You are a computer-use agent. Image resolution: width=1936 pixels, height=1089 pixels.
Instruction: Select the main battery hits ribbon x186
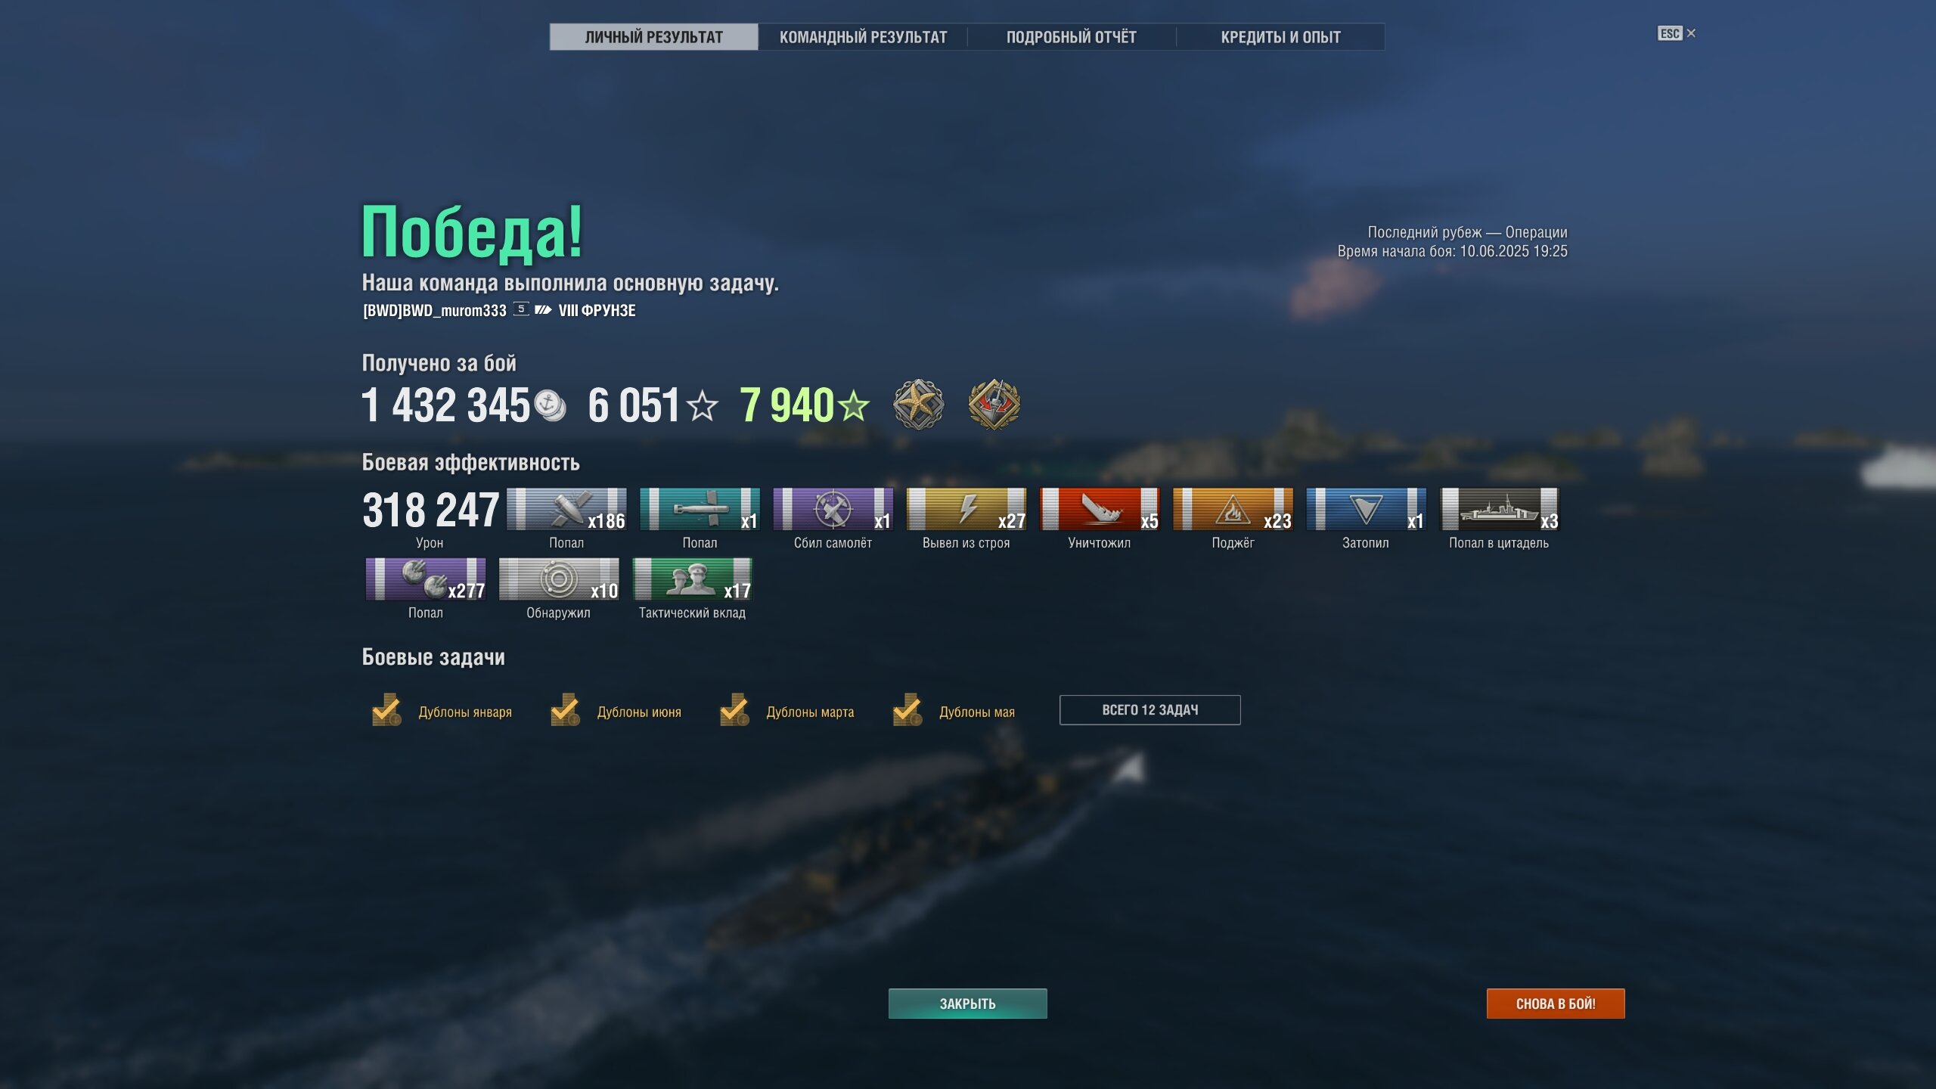(x=566, y=509)
